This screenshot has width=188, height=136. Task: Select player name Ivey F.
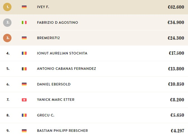click(x=43, y=7)
